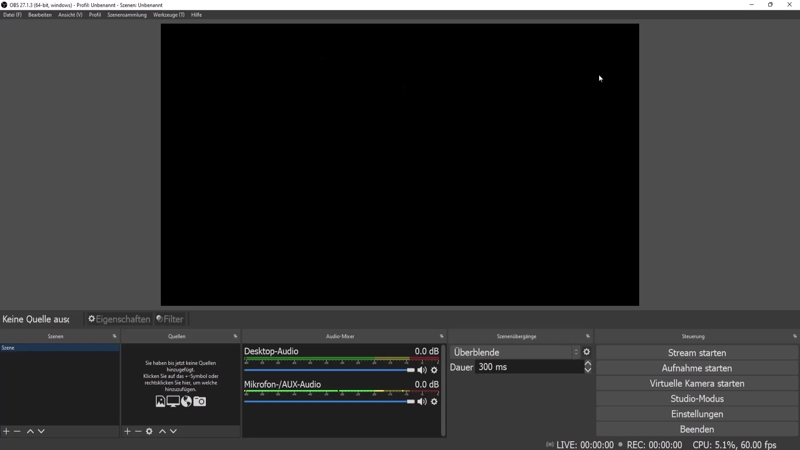Open the Profil menu
This screenshot has height=450, width=800.
[95, 15]
